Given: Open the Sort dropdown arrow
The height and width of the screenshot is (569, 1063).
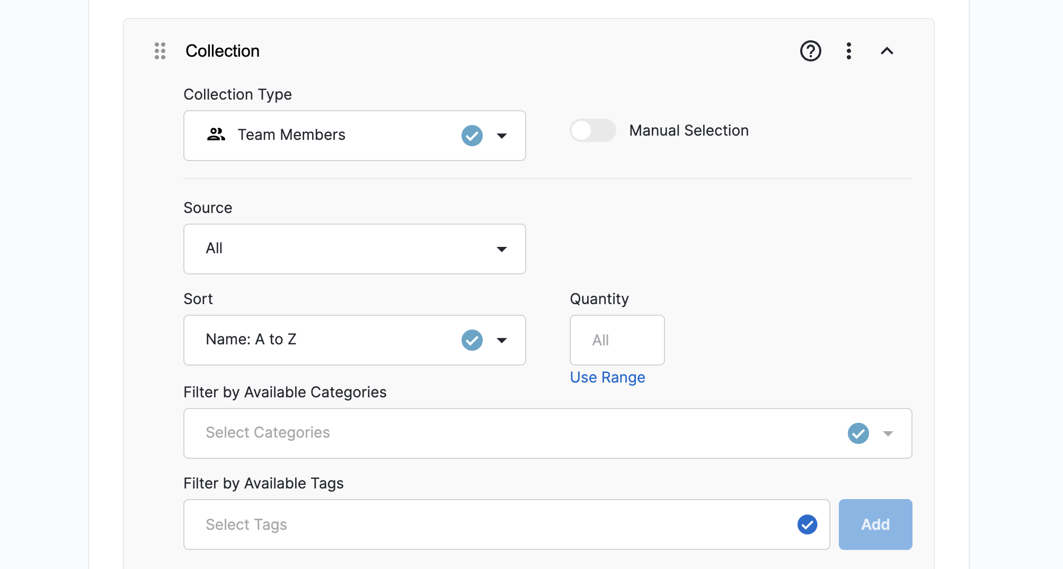Looking at the screenshot, I should pyautogui.click(x=502, y=340).
